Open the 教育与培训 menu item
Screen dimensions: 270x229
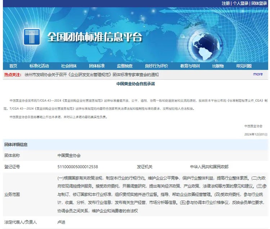[190, 66]
